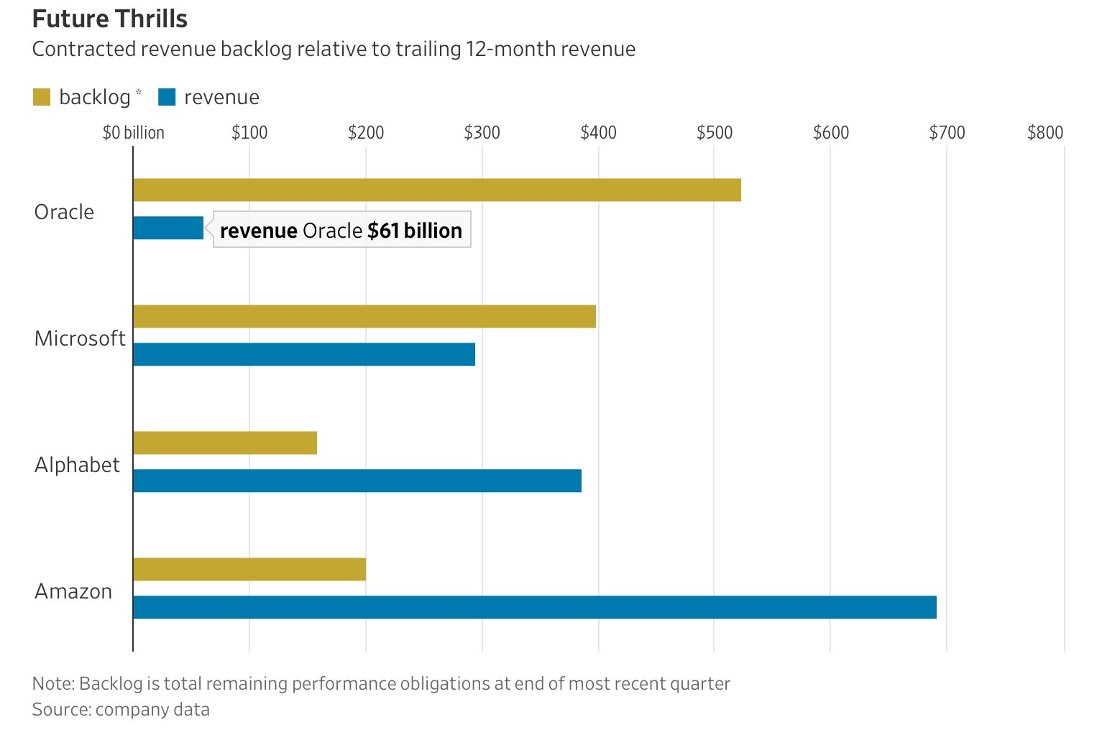1102x735 pixels.
Task: Click the gold backlog legend swatch
Action: point(42,97)
